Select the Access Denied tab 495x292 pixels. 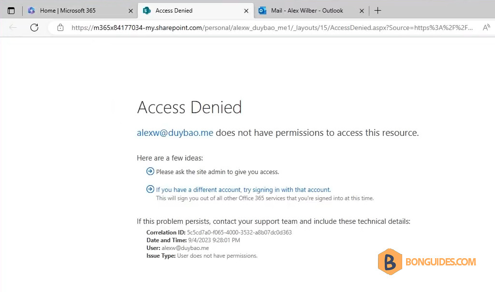[196, 11]
